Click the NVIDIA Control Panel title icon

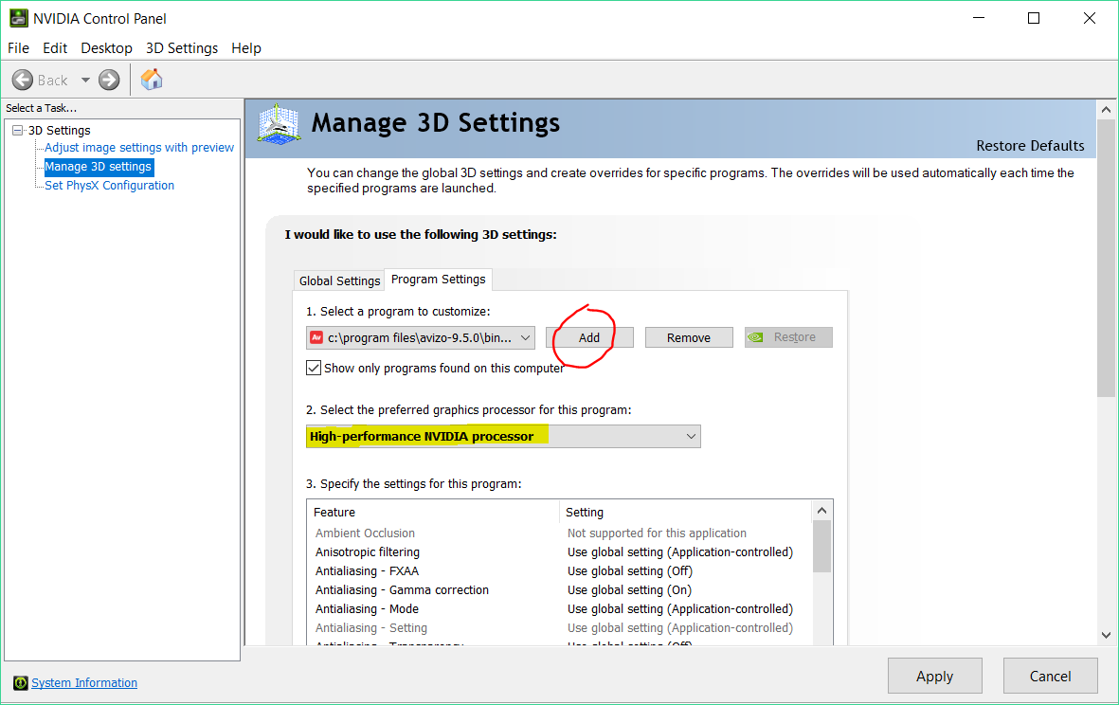(x=19, y=18)
